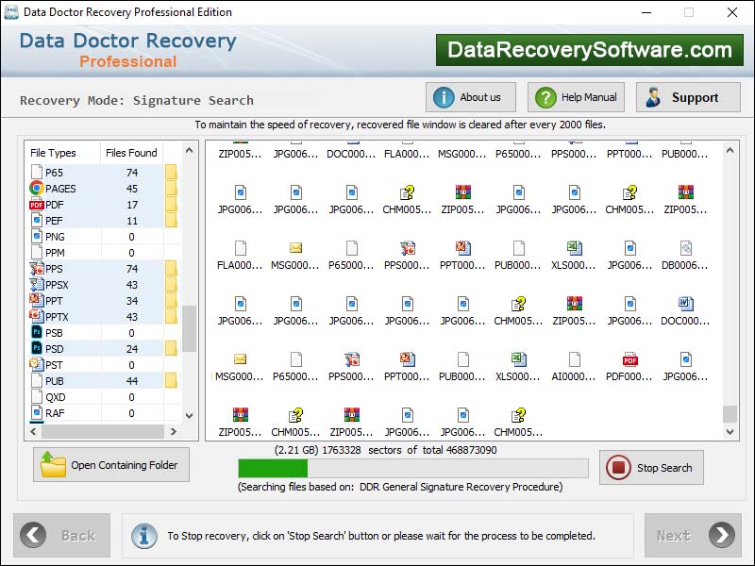
Task: Select the PDF000... recovered file icon
Action: [630, 359]
